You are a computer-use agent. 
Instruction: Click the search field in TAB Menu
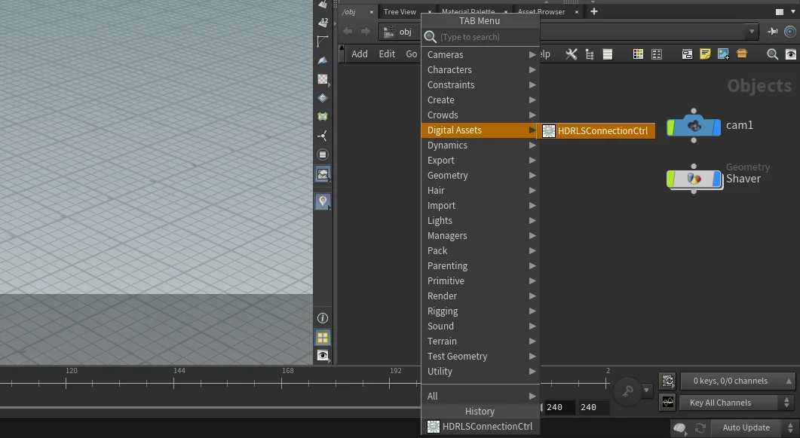(x=480, y=37)
